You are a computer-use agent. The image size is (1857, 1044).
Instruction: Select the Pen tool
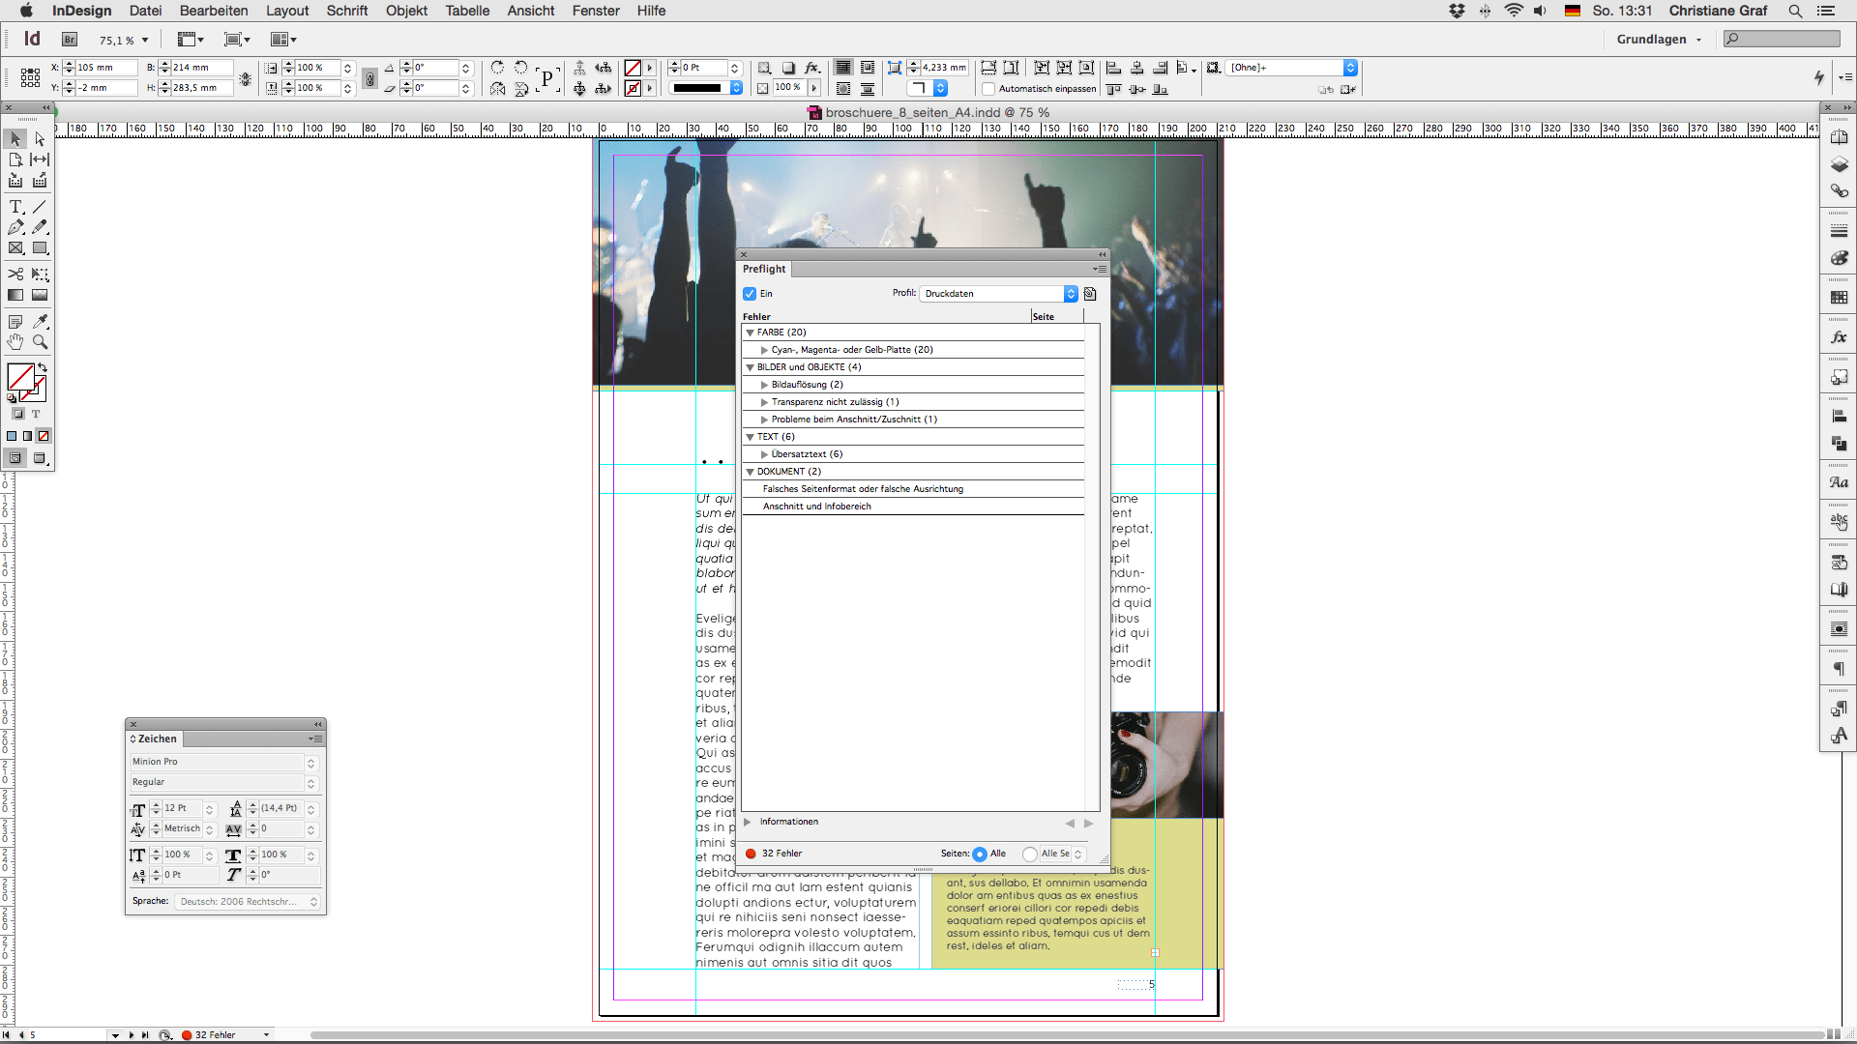click(x=15, y=227)
